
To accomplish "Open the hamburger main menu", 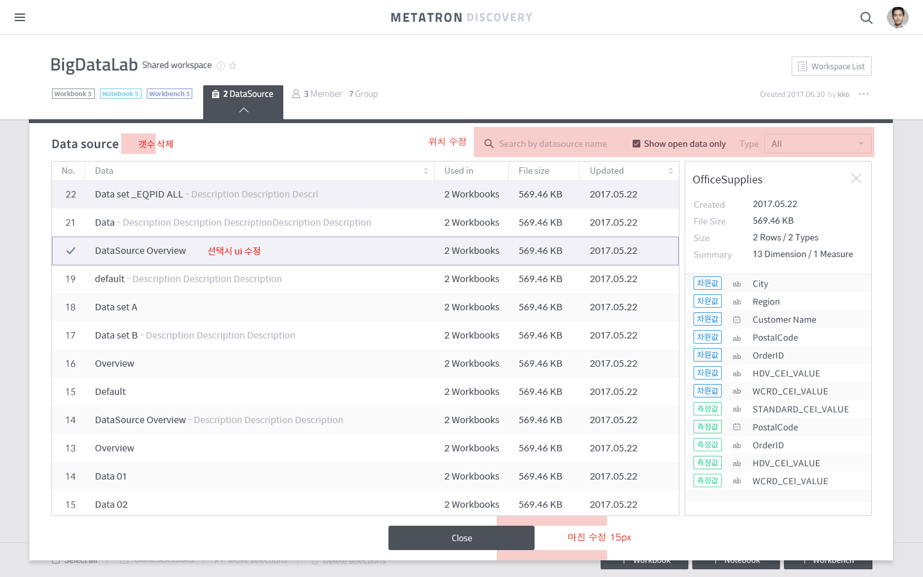I will click(x=20, y=17).
